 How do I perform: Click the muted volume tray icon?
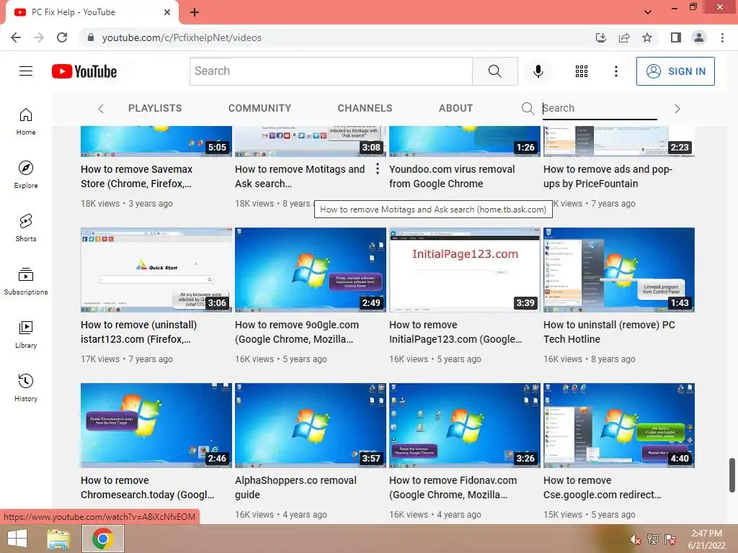[x=635, y=539]
